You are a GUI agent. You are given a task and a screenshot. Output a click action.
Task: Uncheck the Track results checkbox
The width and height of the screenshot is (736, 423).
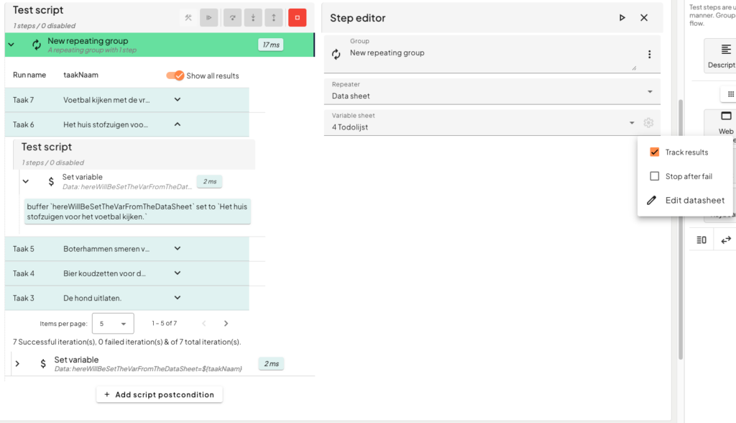point(654,153)
